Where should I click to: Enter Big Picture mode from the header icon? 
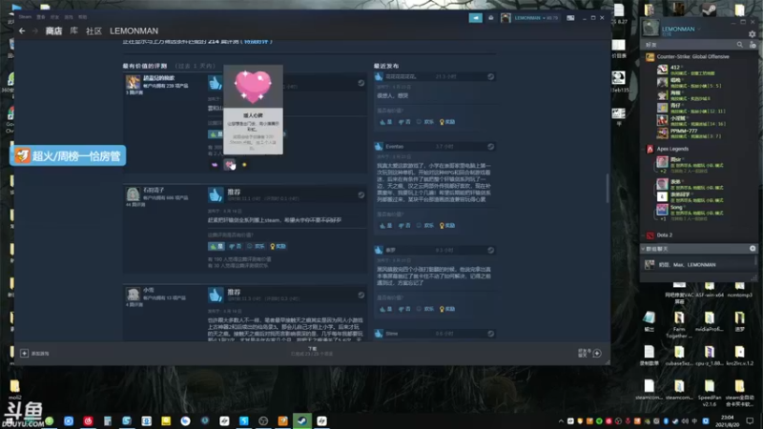click(570, 18)
